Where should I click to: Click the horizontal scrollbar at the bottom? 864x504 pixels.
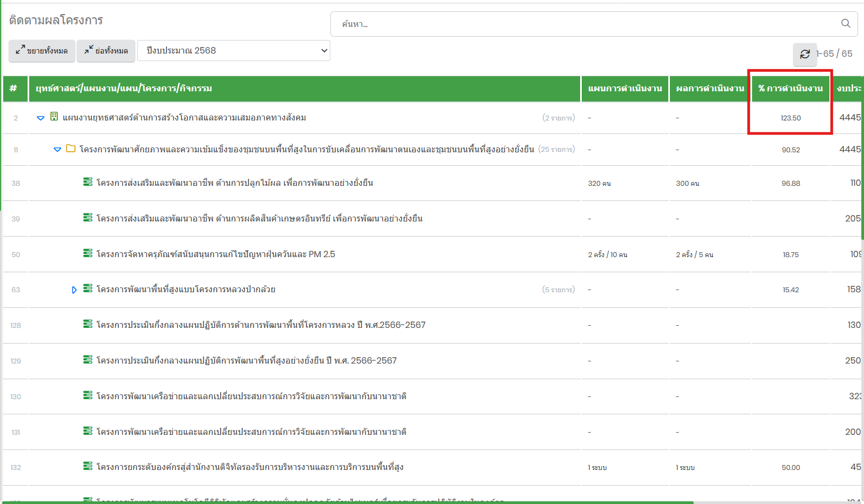click(x=346, y=502)
